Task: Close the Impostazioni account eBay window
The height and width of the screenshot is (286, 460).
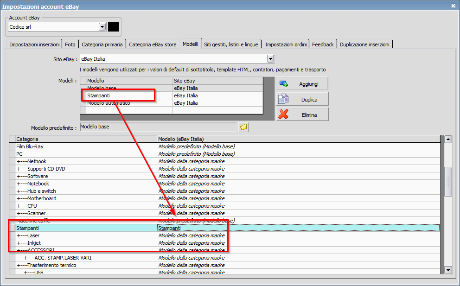Action: pyautogui.click(x=453, y=6)
